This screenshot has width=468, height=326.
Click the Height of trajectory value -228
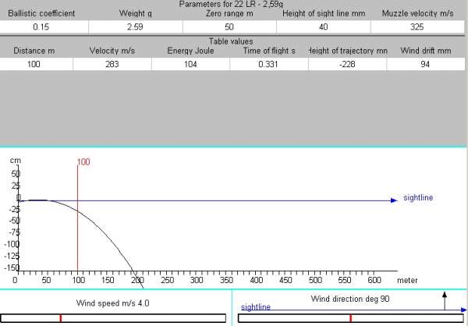click(347, 64)
